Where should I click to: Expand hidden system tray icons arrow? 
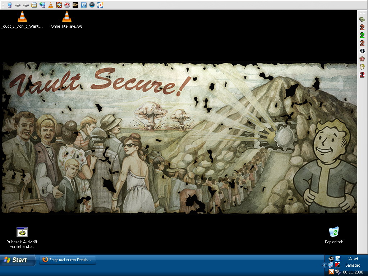click(x=325, y=265)
